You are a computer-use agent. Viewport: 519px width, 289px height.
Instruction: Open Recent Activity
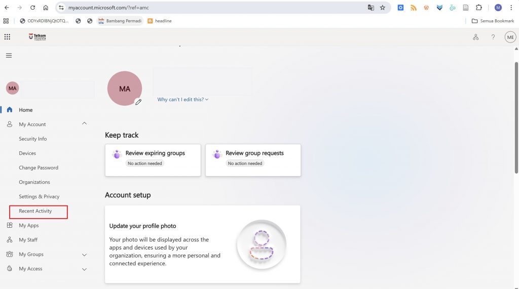pos(35,211)
